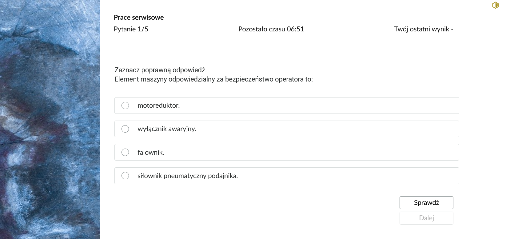
Task: Click the question text about operator safety
Action: coord(213,79)
